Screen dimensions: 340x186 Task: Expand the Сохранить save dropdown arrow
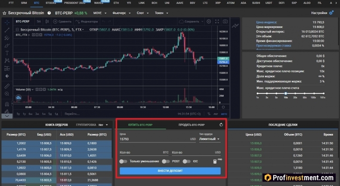click(202, 22)
